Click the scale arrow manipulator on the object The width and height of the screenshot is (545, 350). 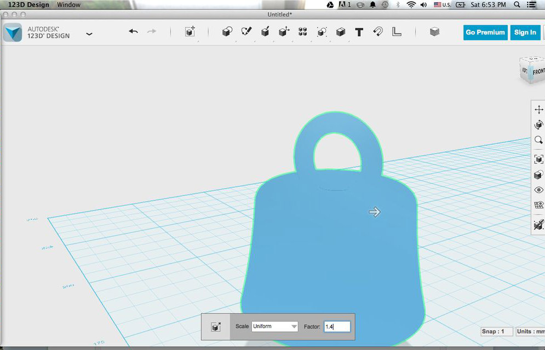(375, 212)
